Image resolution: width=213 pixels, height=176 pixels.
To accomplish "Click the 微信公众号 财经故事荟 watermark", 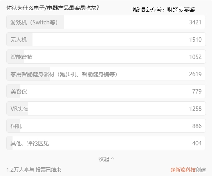I will [163, 9].
